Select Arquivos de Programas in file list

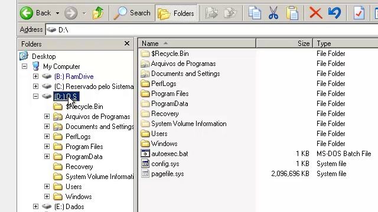coord(183,64)
